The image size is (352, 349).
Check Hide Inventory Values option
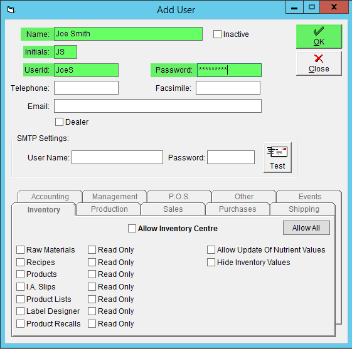click(211, 263)
